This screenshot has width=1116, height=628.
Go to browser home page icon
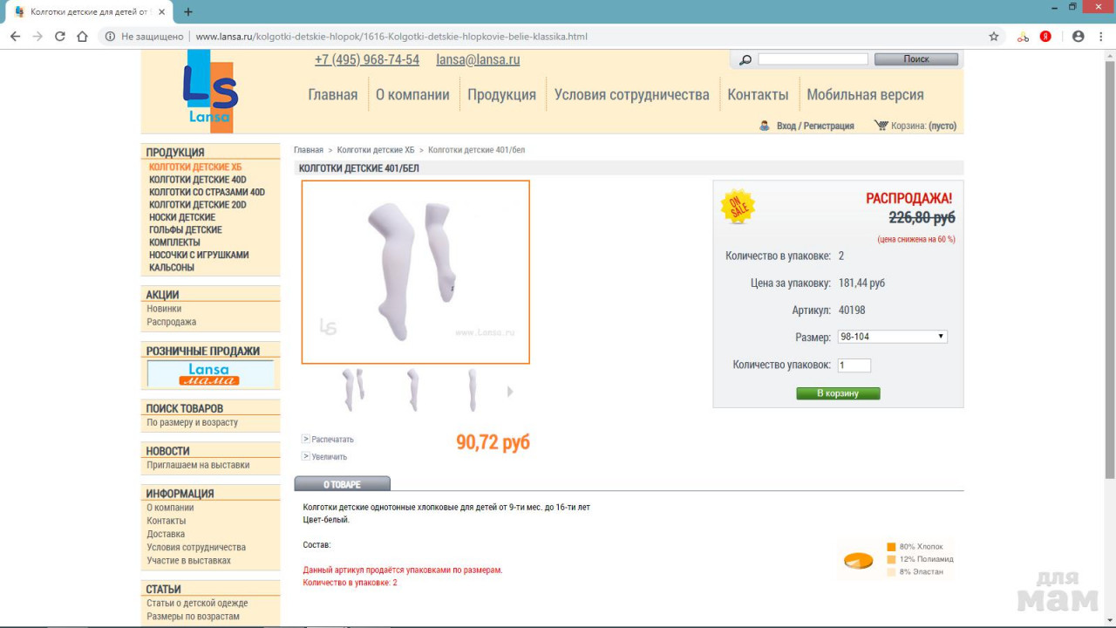coord(83,37)
